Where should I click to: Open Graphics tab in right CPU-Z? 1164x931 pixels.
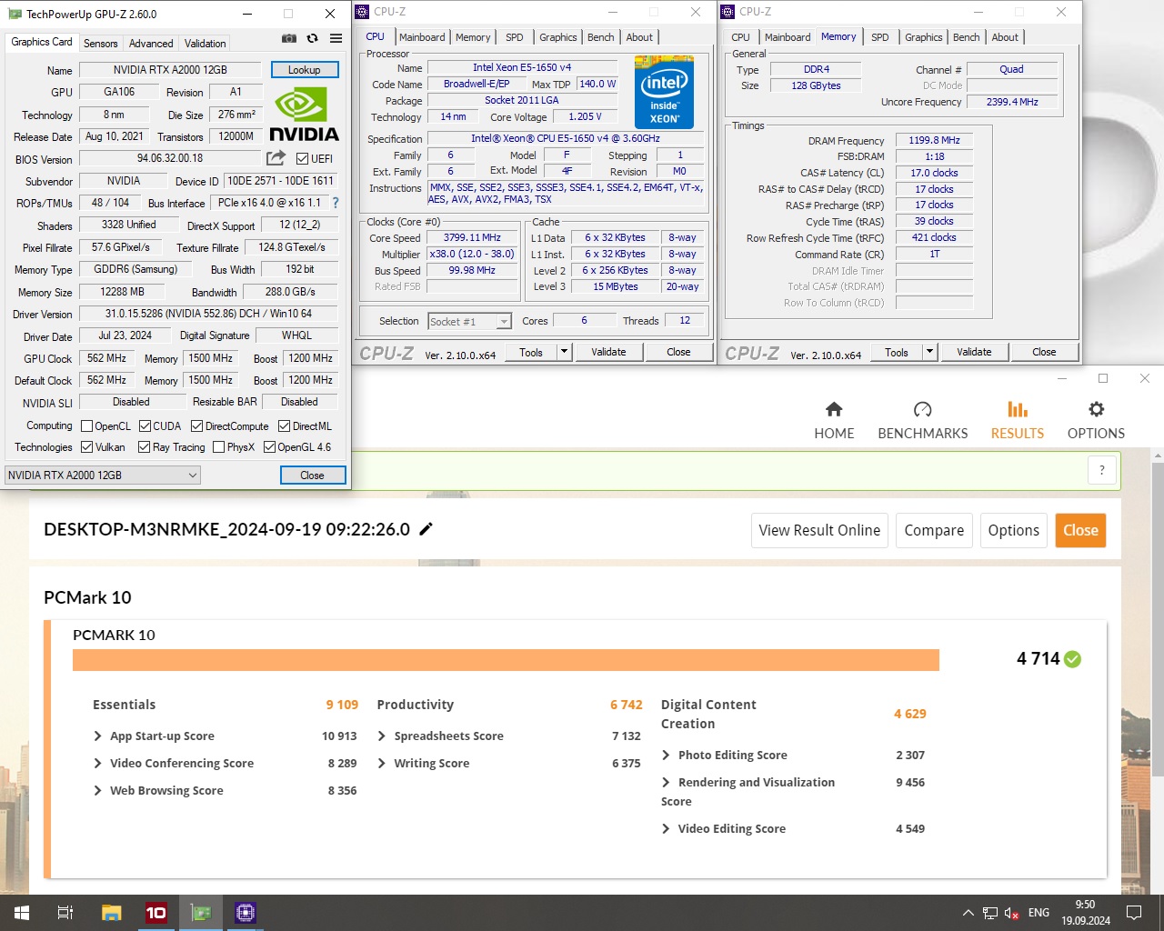[924, 37]
